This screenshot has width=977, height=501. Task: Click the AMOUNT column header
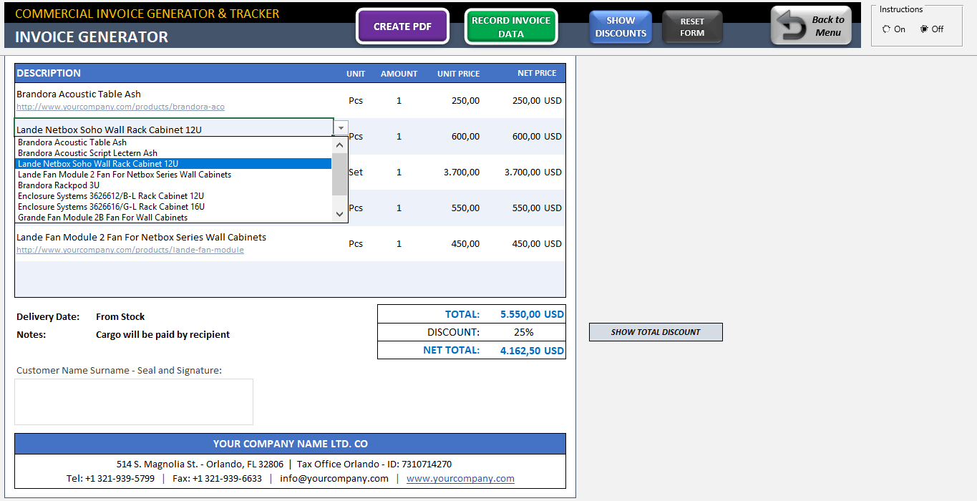click(x=399, y=74)
